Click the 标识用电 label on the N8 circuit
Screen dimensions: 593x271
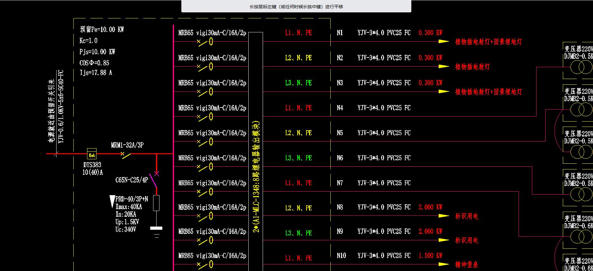467,216
